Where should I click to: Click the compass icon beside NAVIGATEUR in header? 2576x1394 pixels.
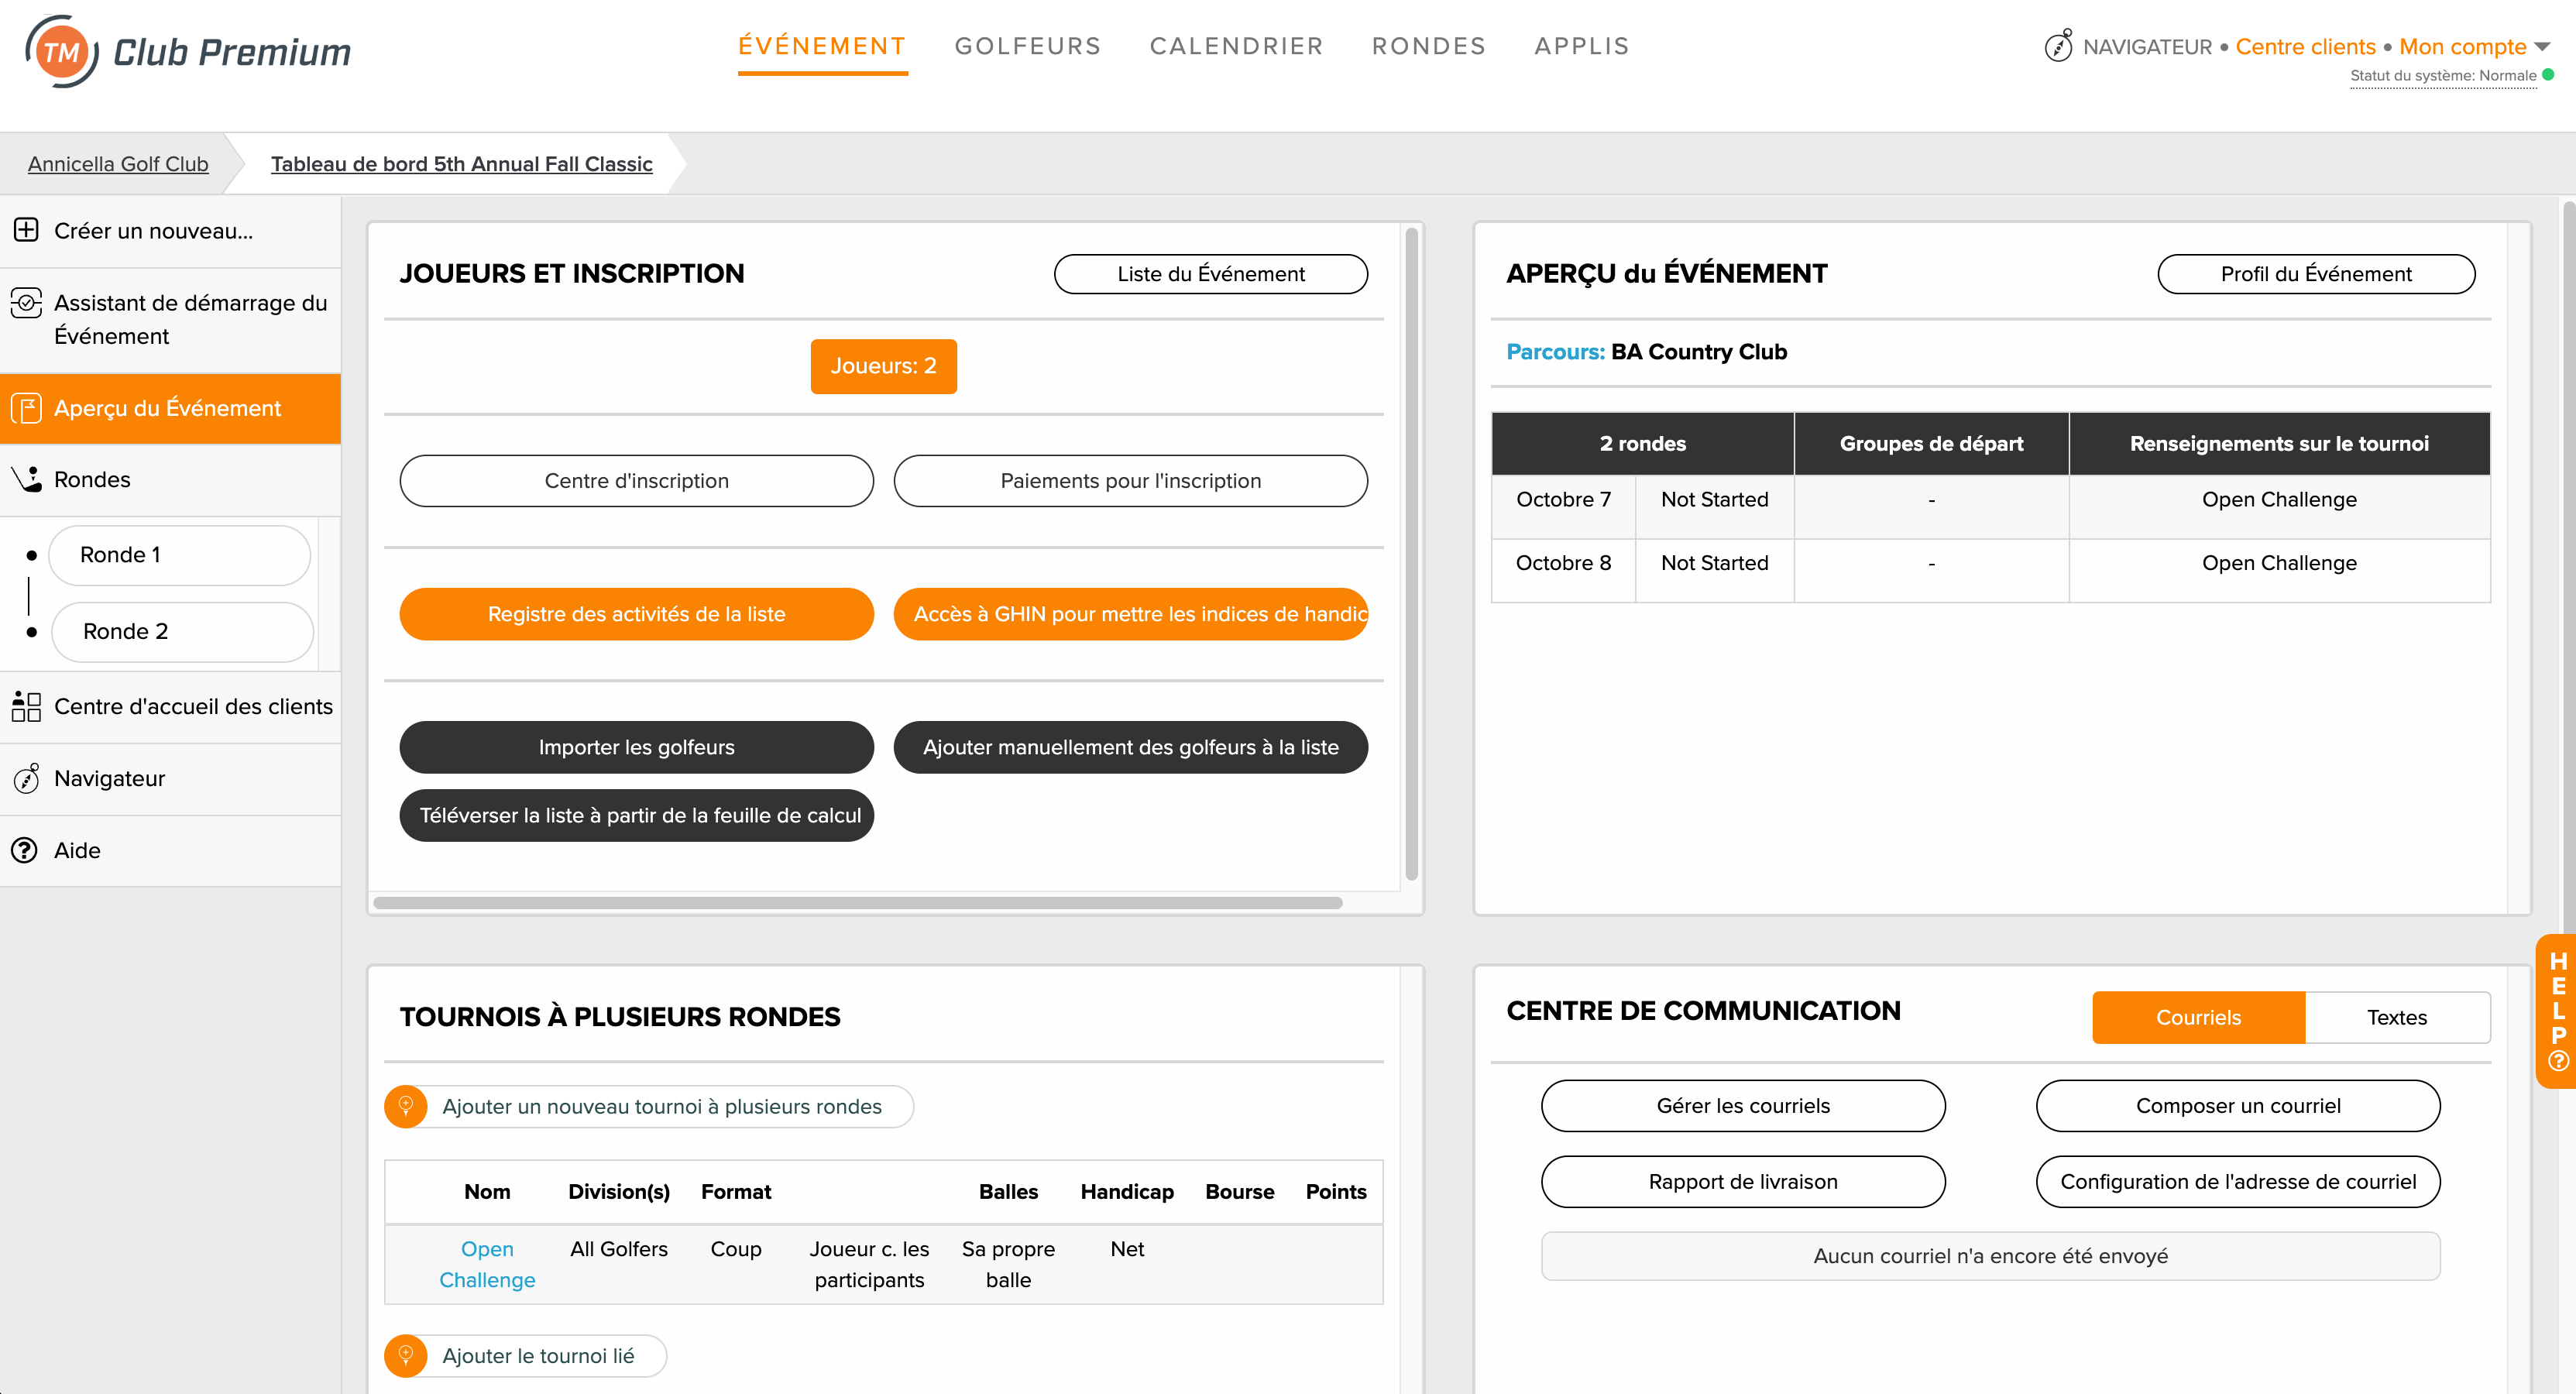[2058, 46]
